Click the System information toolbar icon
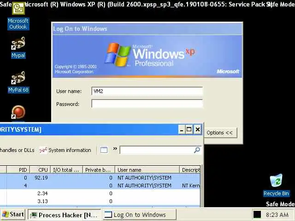The width and height of the screenshot is (295, 221). pos(65,150)
